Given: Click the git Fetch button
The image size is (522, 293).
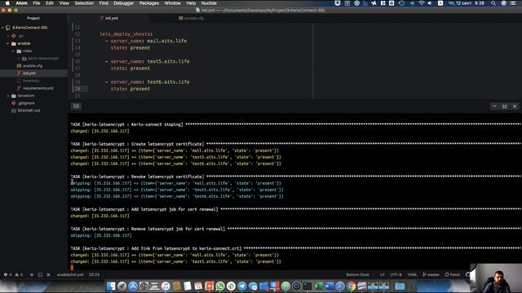Looking at the screenshot, I should (x=453, y=275).
